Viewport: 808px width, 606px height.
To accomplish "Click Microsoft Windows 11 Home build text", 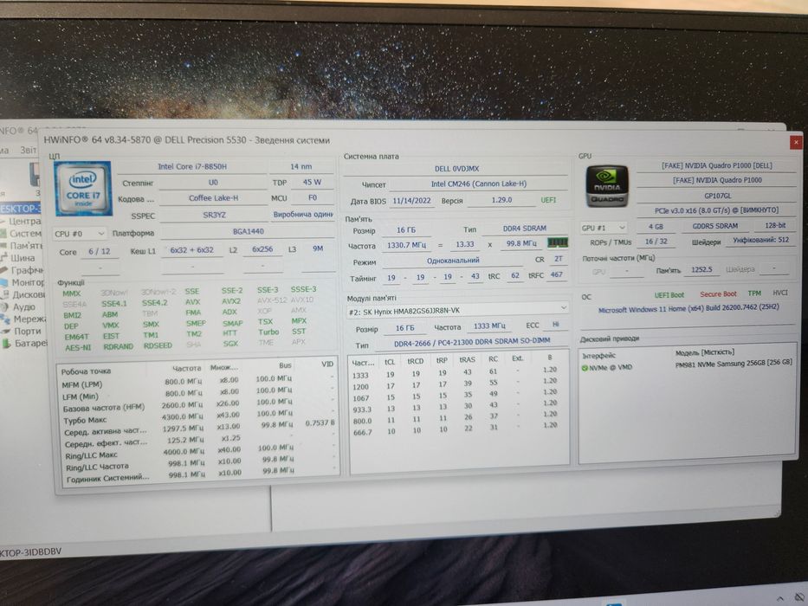I will (688, 309).
